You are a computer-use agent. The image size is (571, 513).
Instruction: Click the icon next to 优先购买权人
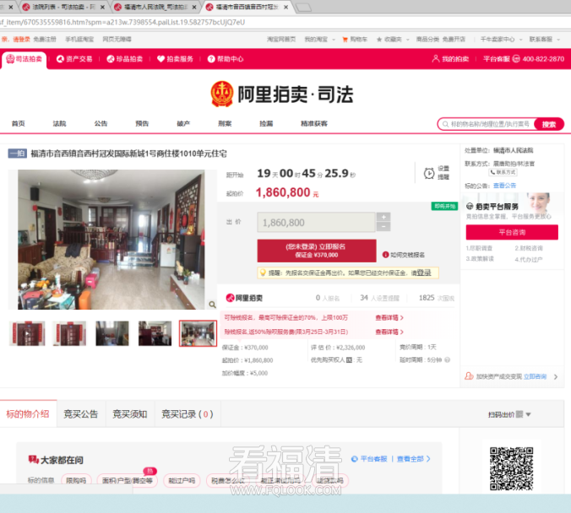pyautogui.click(x=349, y=359)
